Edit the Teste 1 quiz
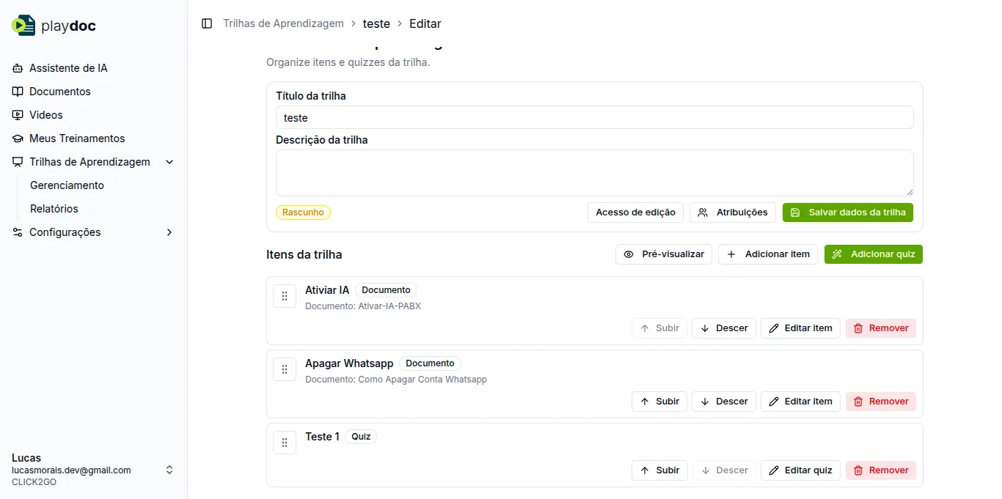The height and width of the screenshot is (499, 1002). 800,470
